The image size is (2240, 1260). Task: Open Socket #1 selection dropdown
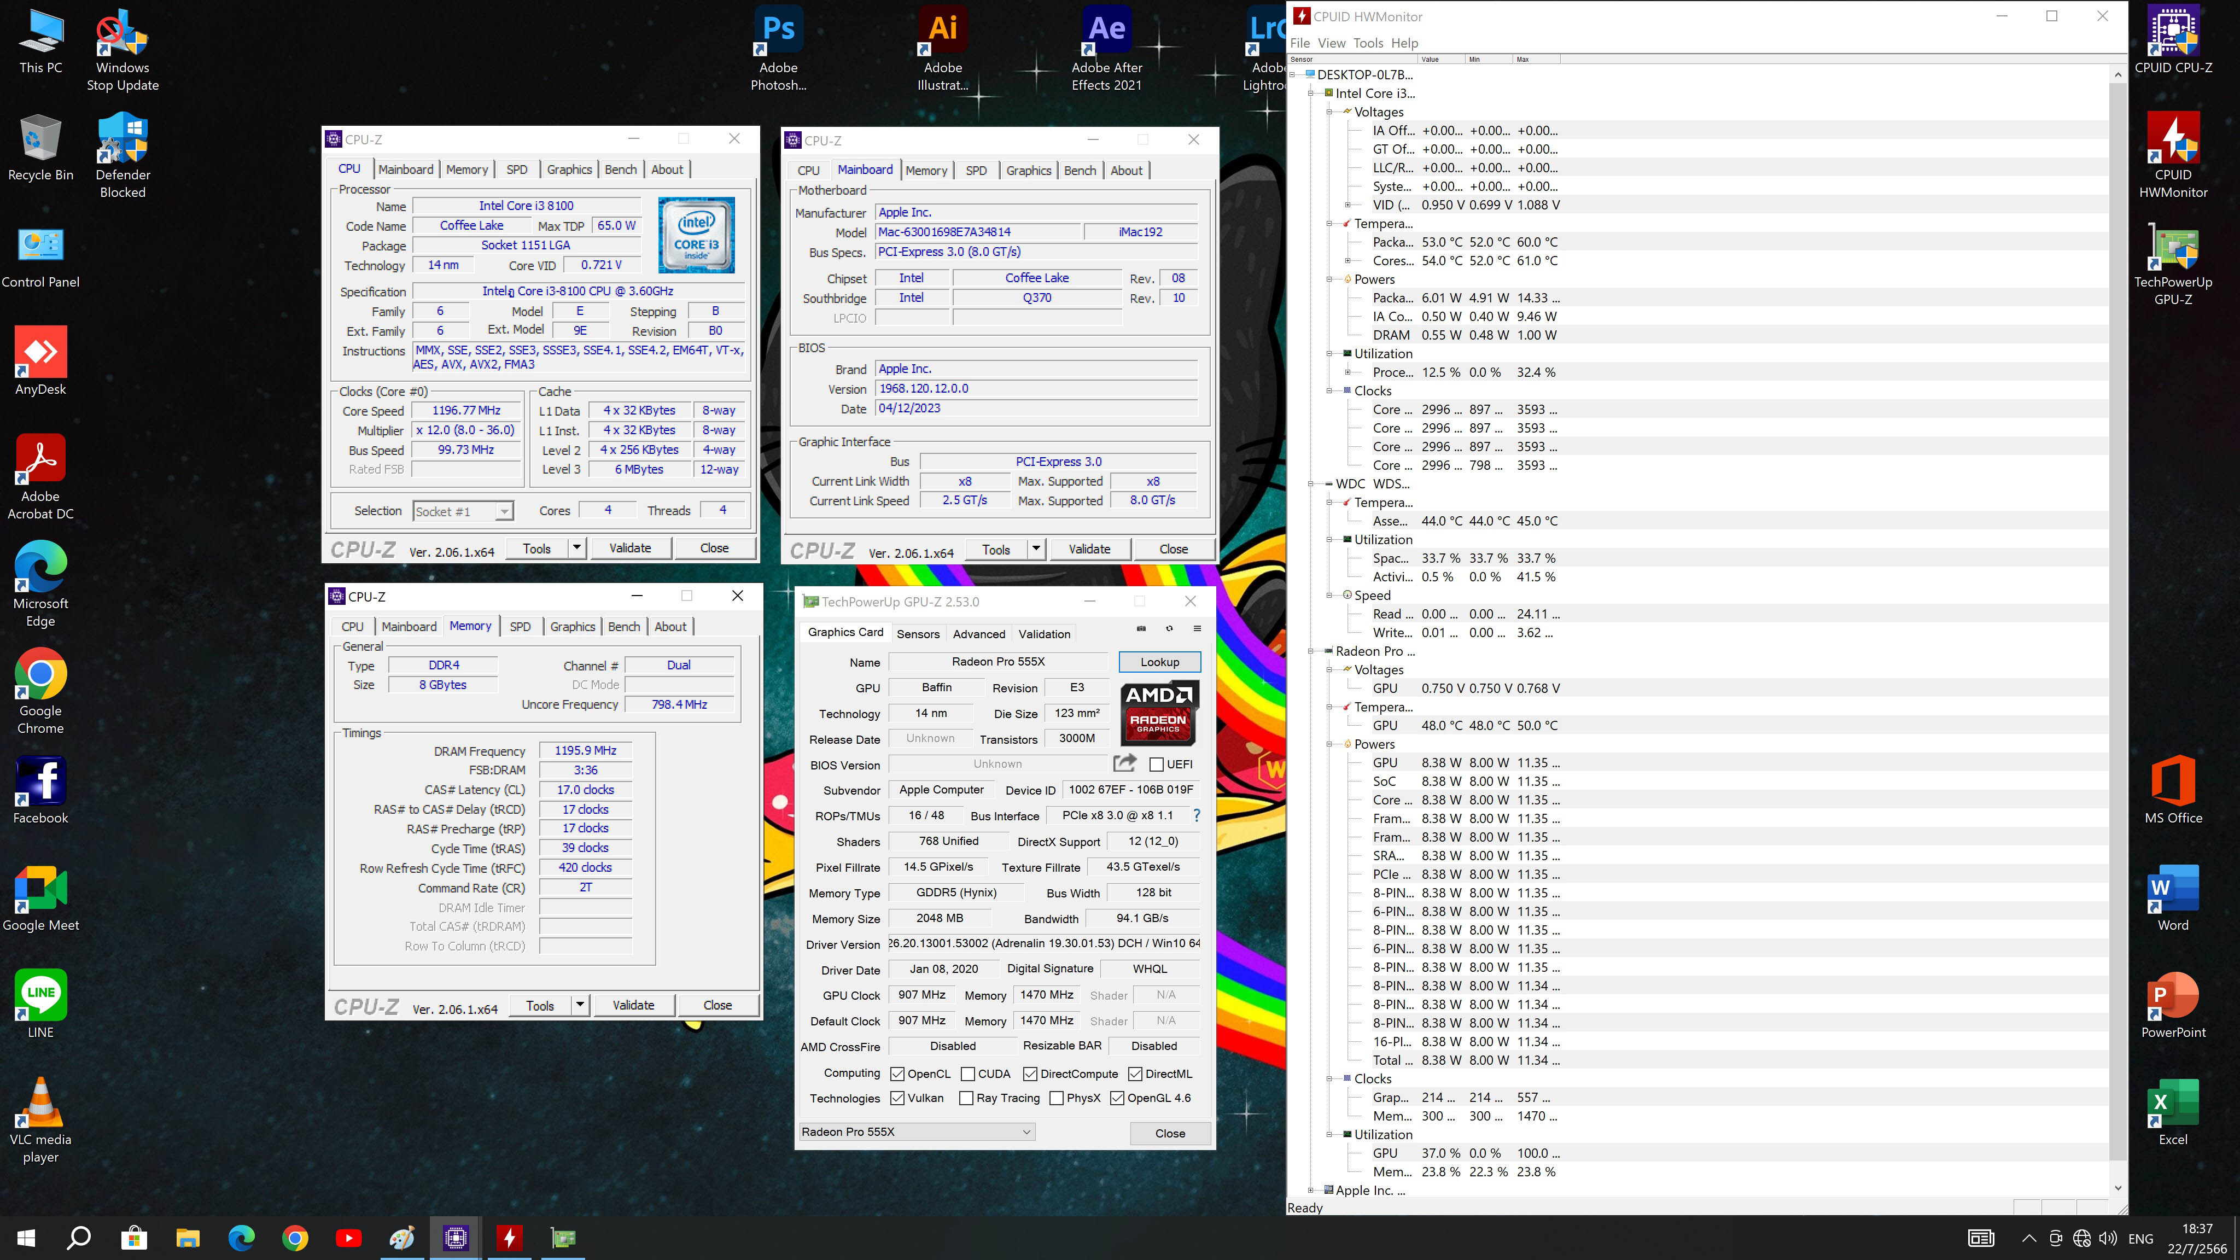click(x=464, y=511)
